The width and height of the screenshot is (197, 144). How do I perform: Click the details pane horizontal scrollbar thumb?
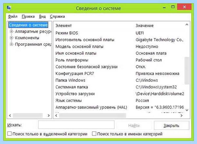point(93,115)
